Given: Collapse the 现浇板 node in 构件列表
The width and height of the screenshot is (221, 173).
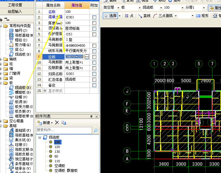Looking at the screenshot, I should pyautogui.click(x=40, y=137).
